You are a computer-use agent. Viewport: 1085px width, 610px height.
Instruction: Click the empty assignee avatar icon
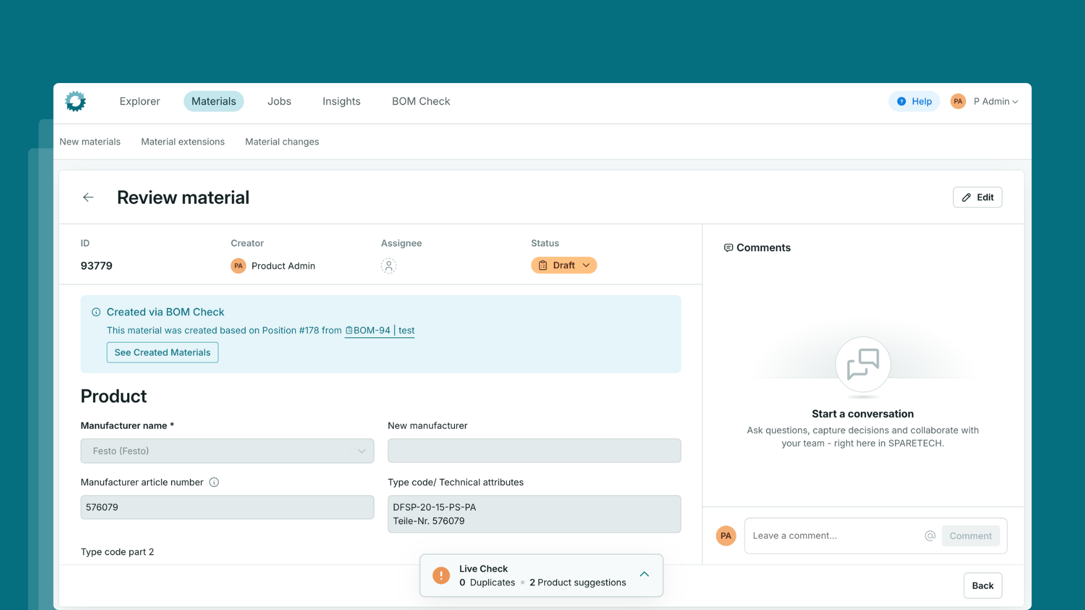click(x=388, y=265)
